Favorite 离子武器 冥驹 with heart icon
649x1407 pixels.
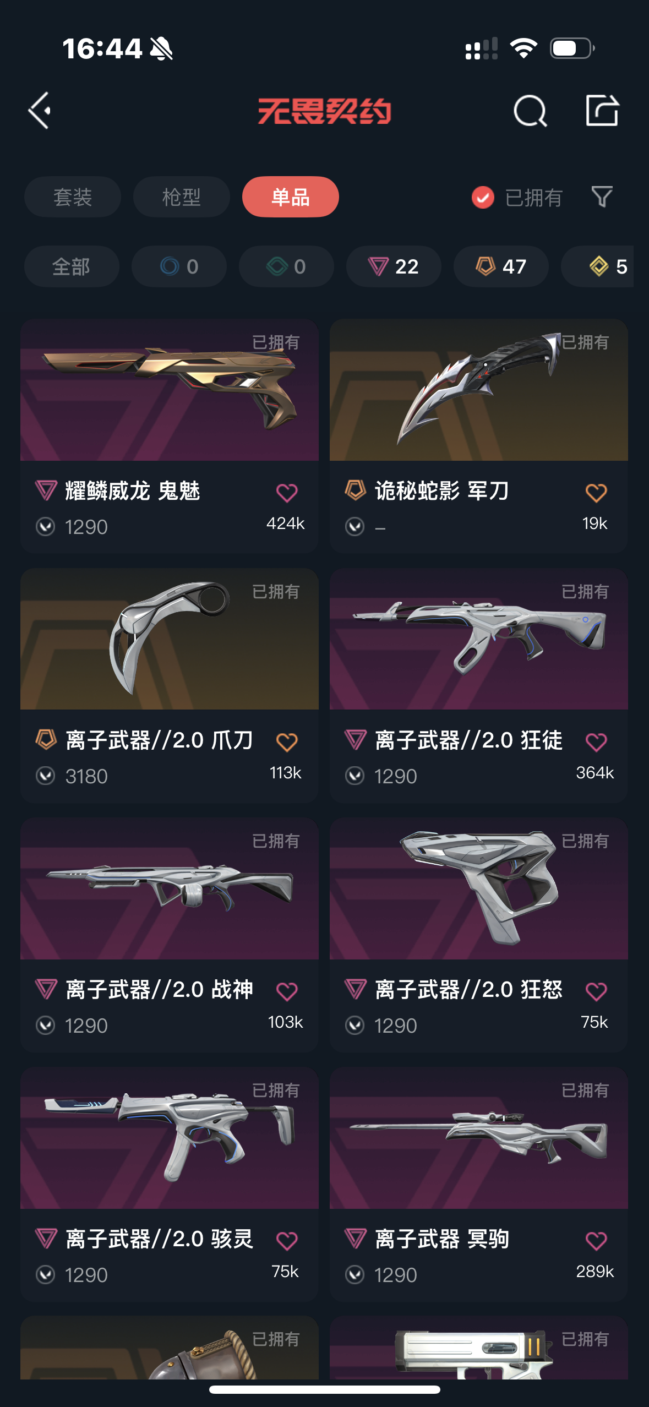[x=596, y=1241]
